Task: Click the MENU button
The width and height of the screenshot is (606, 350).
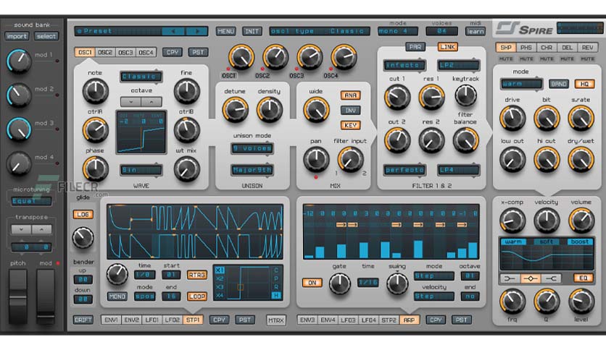Action: (225, 31)
